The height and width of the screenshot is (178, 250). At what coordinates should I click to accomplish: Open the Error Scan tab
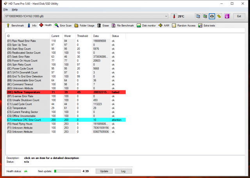[x=63, y=25]
